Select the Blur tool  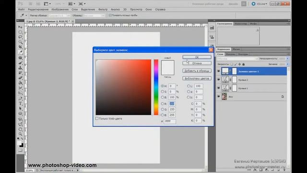[x=20, y=88]
